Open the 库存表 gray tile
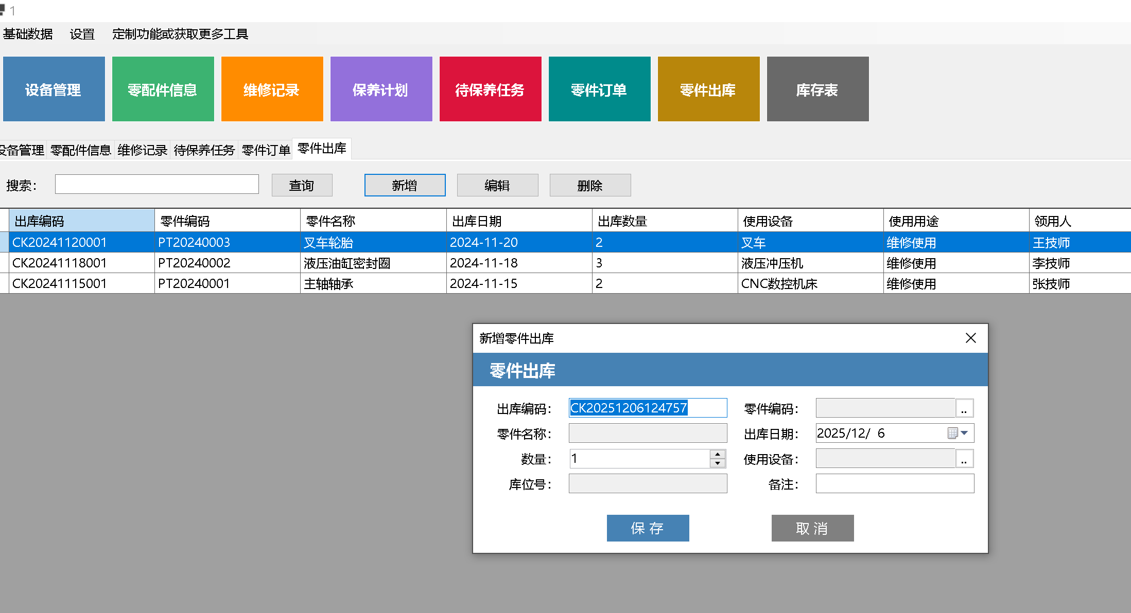 (817, 89)
